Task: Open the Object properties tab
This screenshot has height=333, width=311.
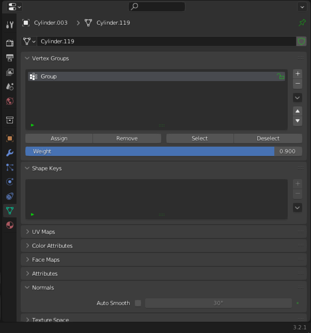Action: (10, 138)
